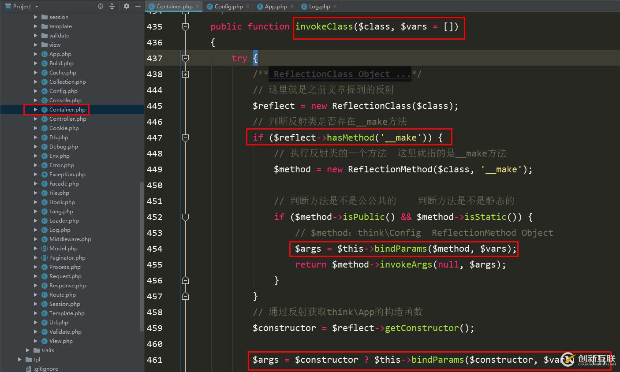This screenshot has width=620, height=372.
Task: Open the Project view dropdown arrow
Action: pyautogui.click(x=37, y=6)
